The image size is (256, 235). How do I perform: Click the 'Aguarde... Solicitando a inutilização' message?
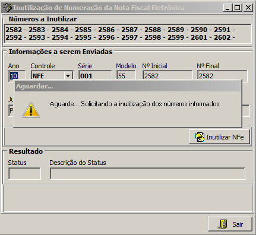click(134, 104)
